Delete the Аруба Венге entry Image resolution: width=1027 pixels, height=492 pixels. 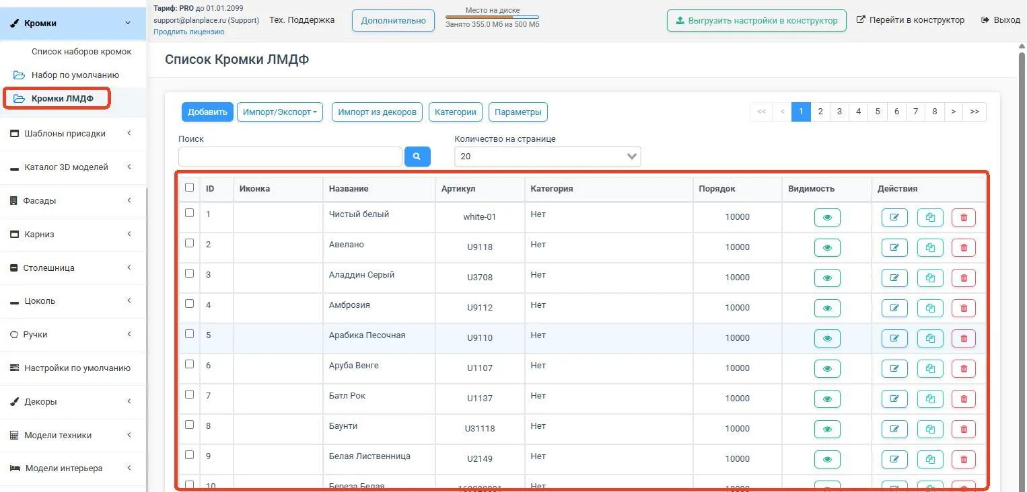coord(964,368)
